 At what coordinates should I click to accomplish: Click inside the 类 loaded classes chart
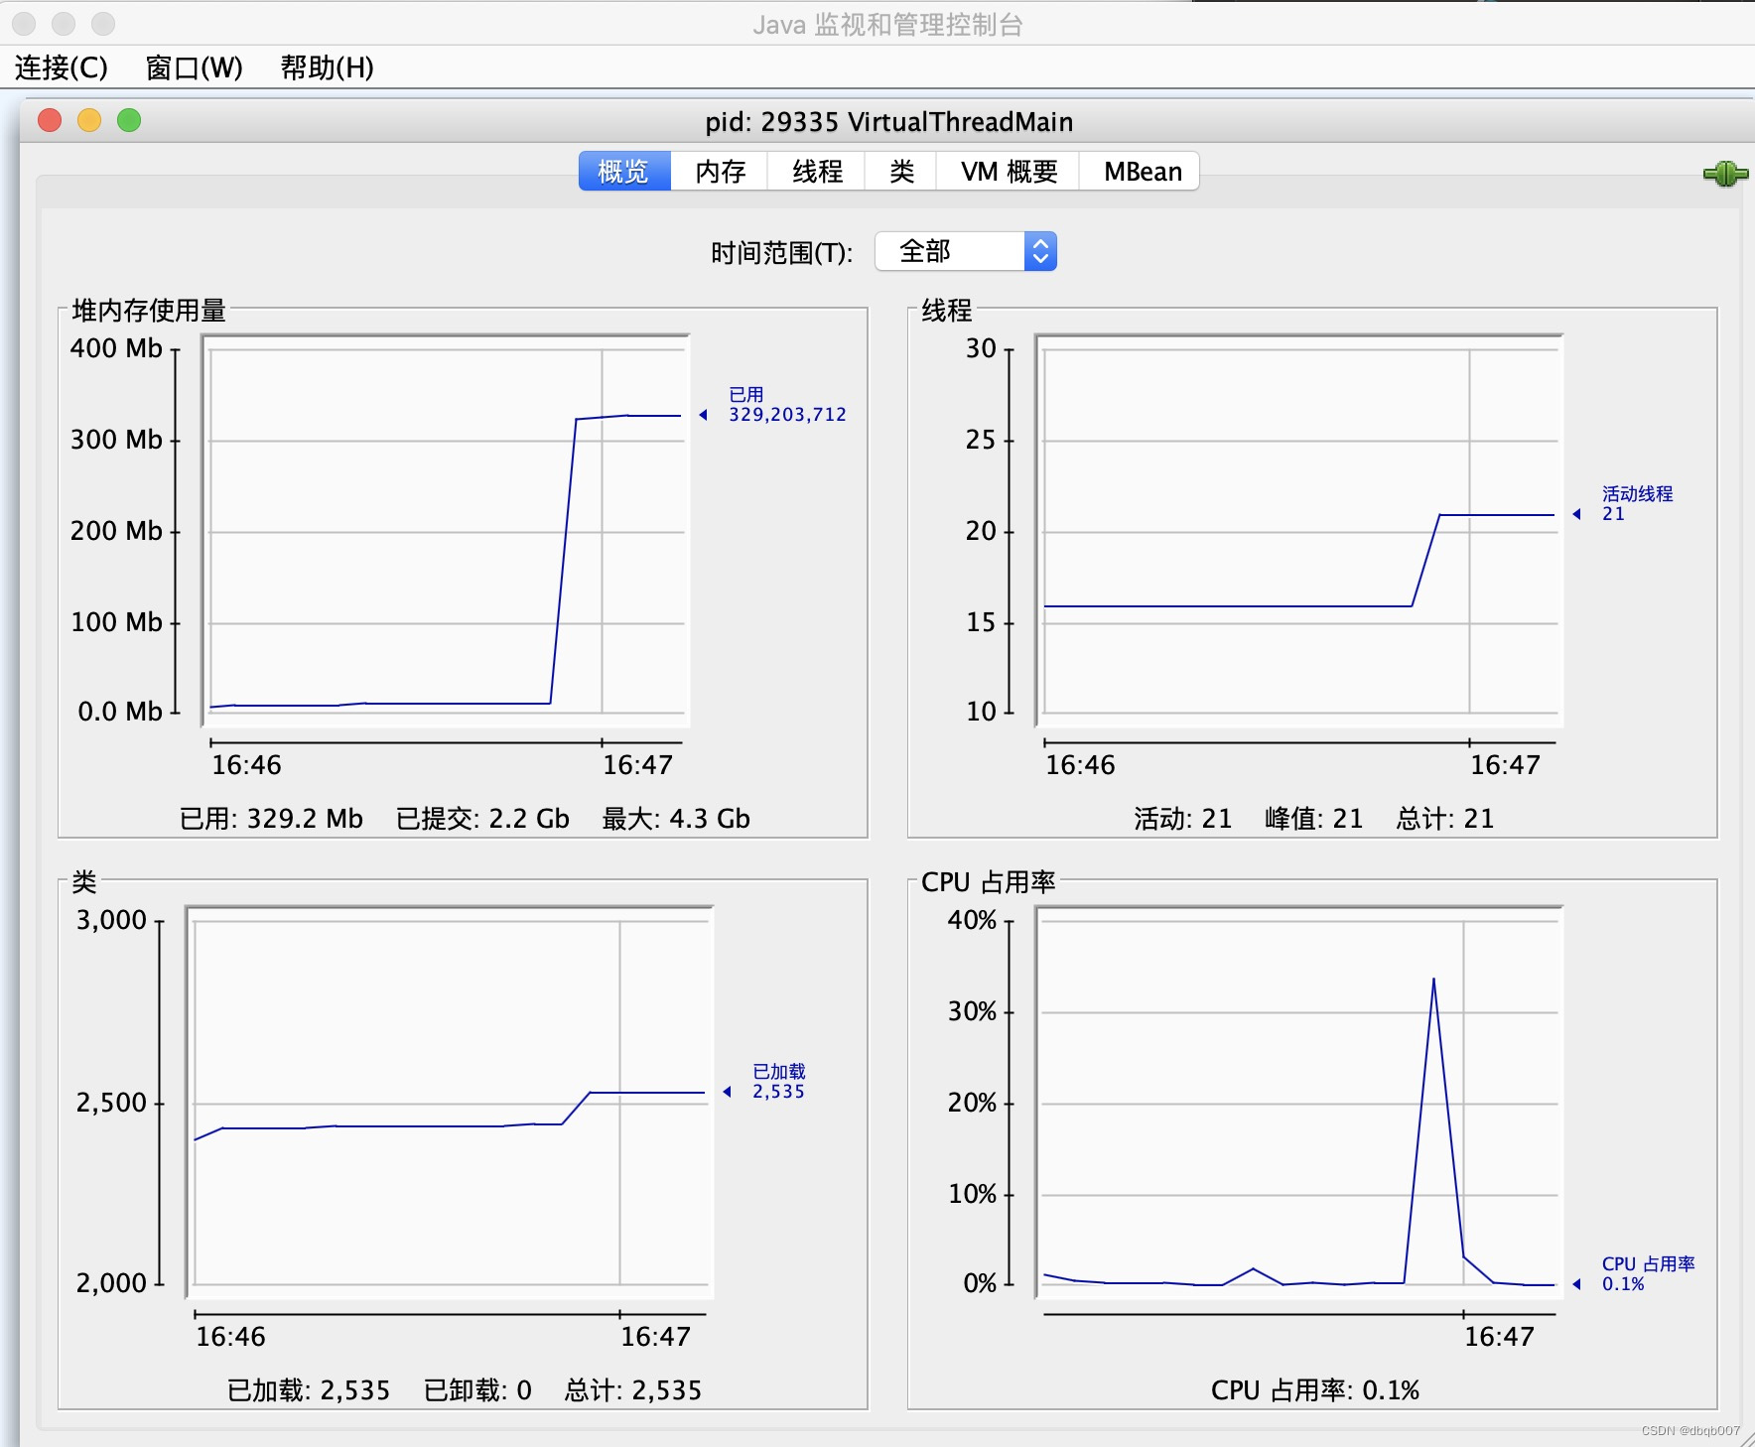[x=450, y=1103]
